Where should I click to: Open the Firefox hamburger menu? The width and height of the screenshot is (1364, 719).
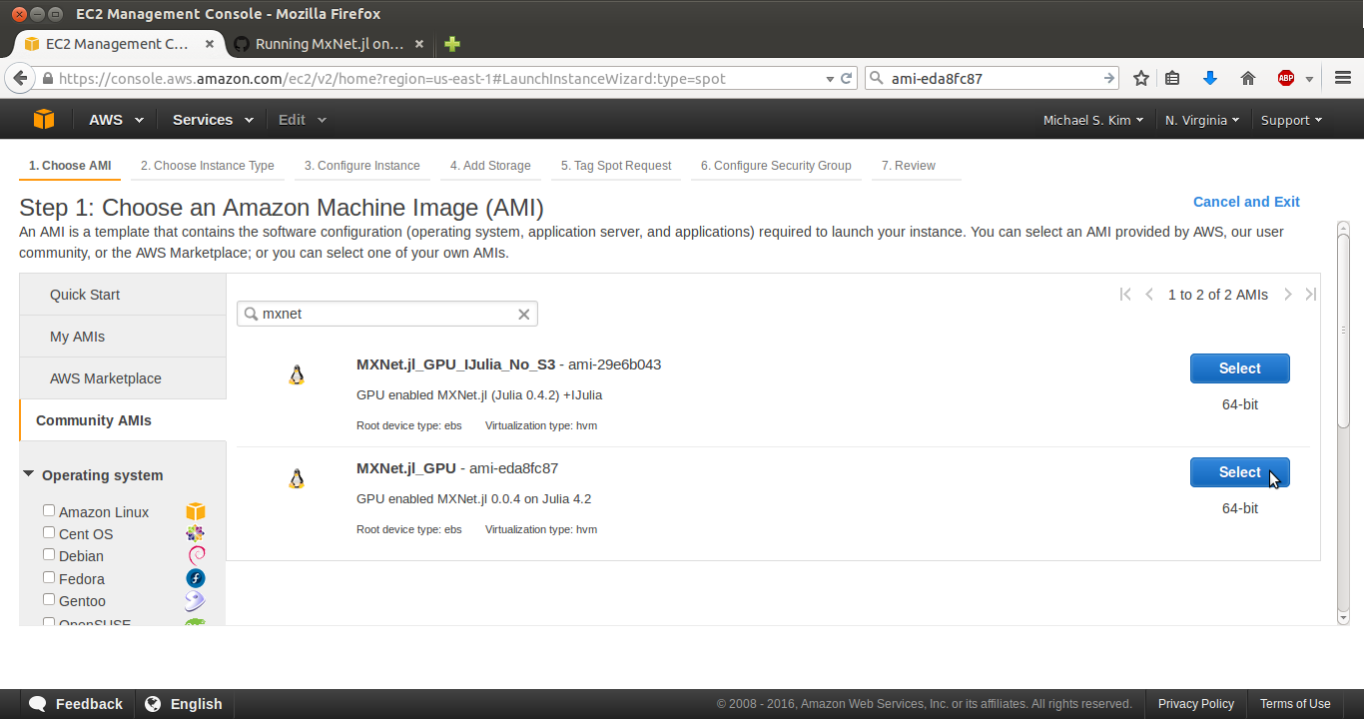pyautogui.click(x=1343, y=78)
